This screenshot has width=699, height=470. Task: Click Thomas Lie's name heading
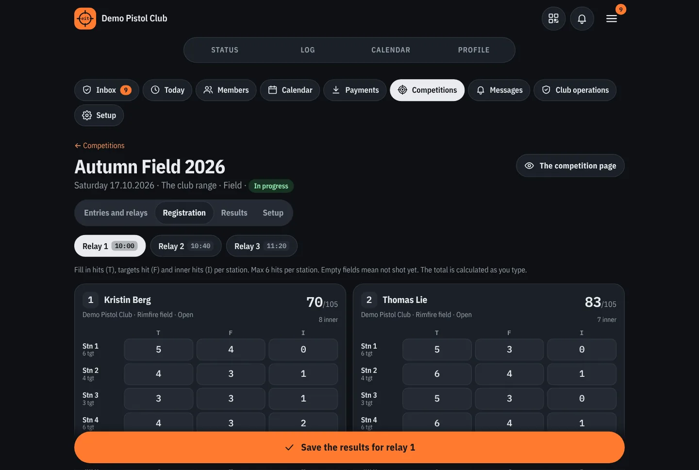pyautogui.click(x=405, y=300)
